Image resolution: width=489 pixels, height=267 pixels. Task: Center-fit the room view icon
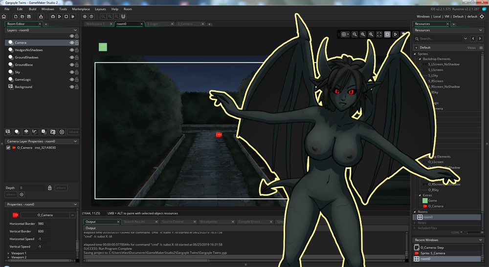pyautogui.click(x=379, y=34)
